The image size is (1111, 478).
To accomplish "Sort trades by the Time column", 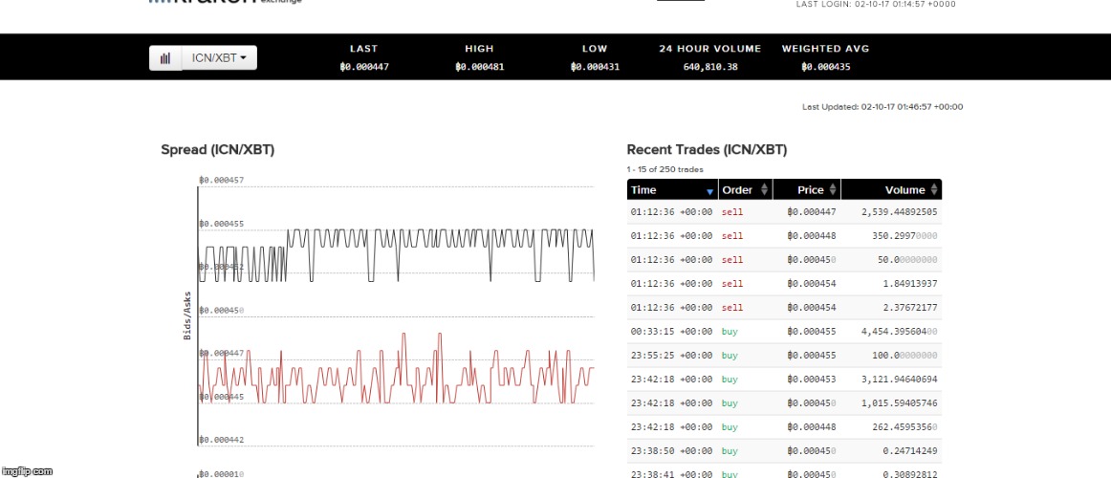I will tap(672, 190).
